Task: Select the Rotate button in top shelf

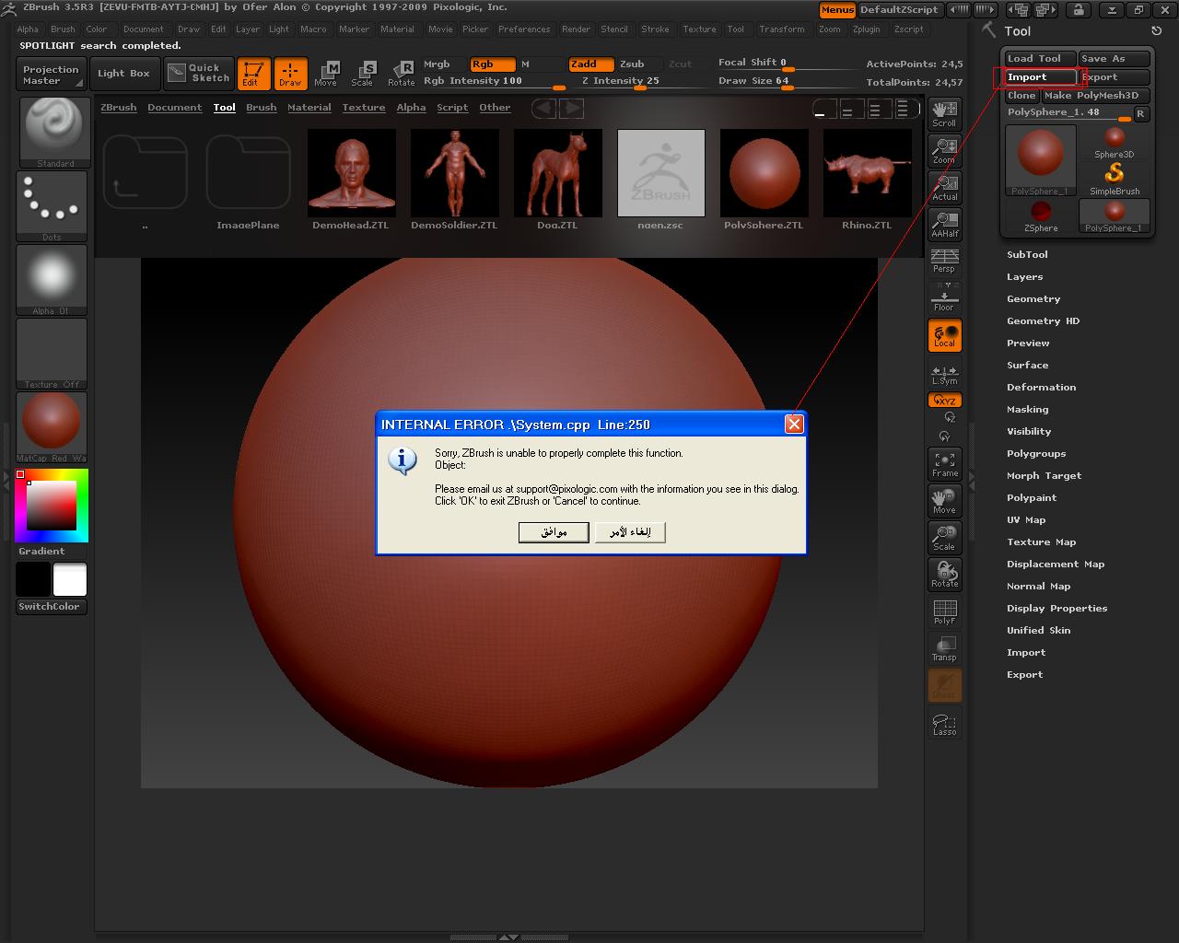Action: 401,74
